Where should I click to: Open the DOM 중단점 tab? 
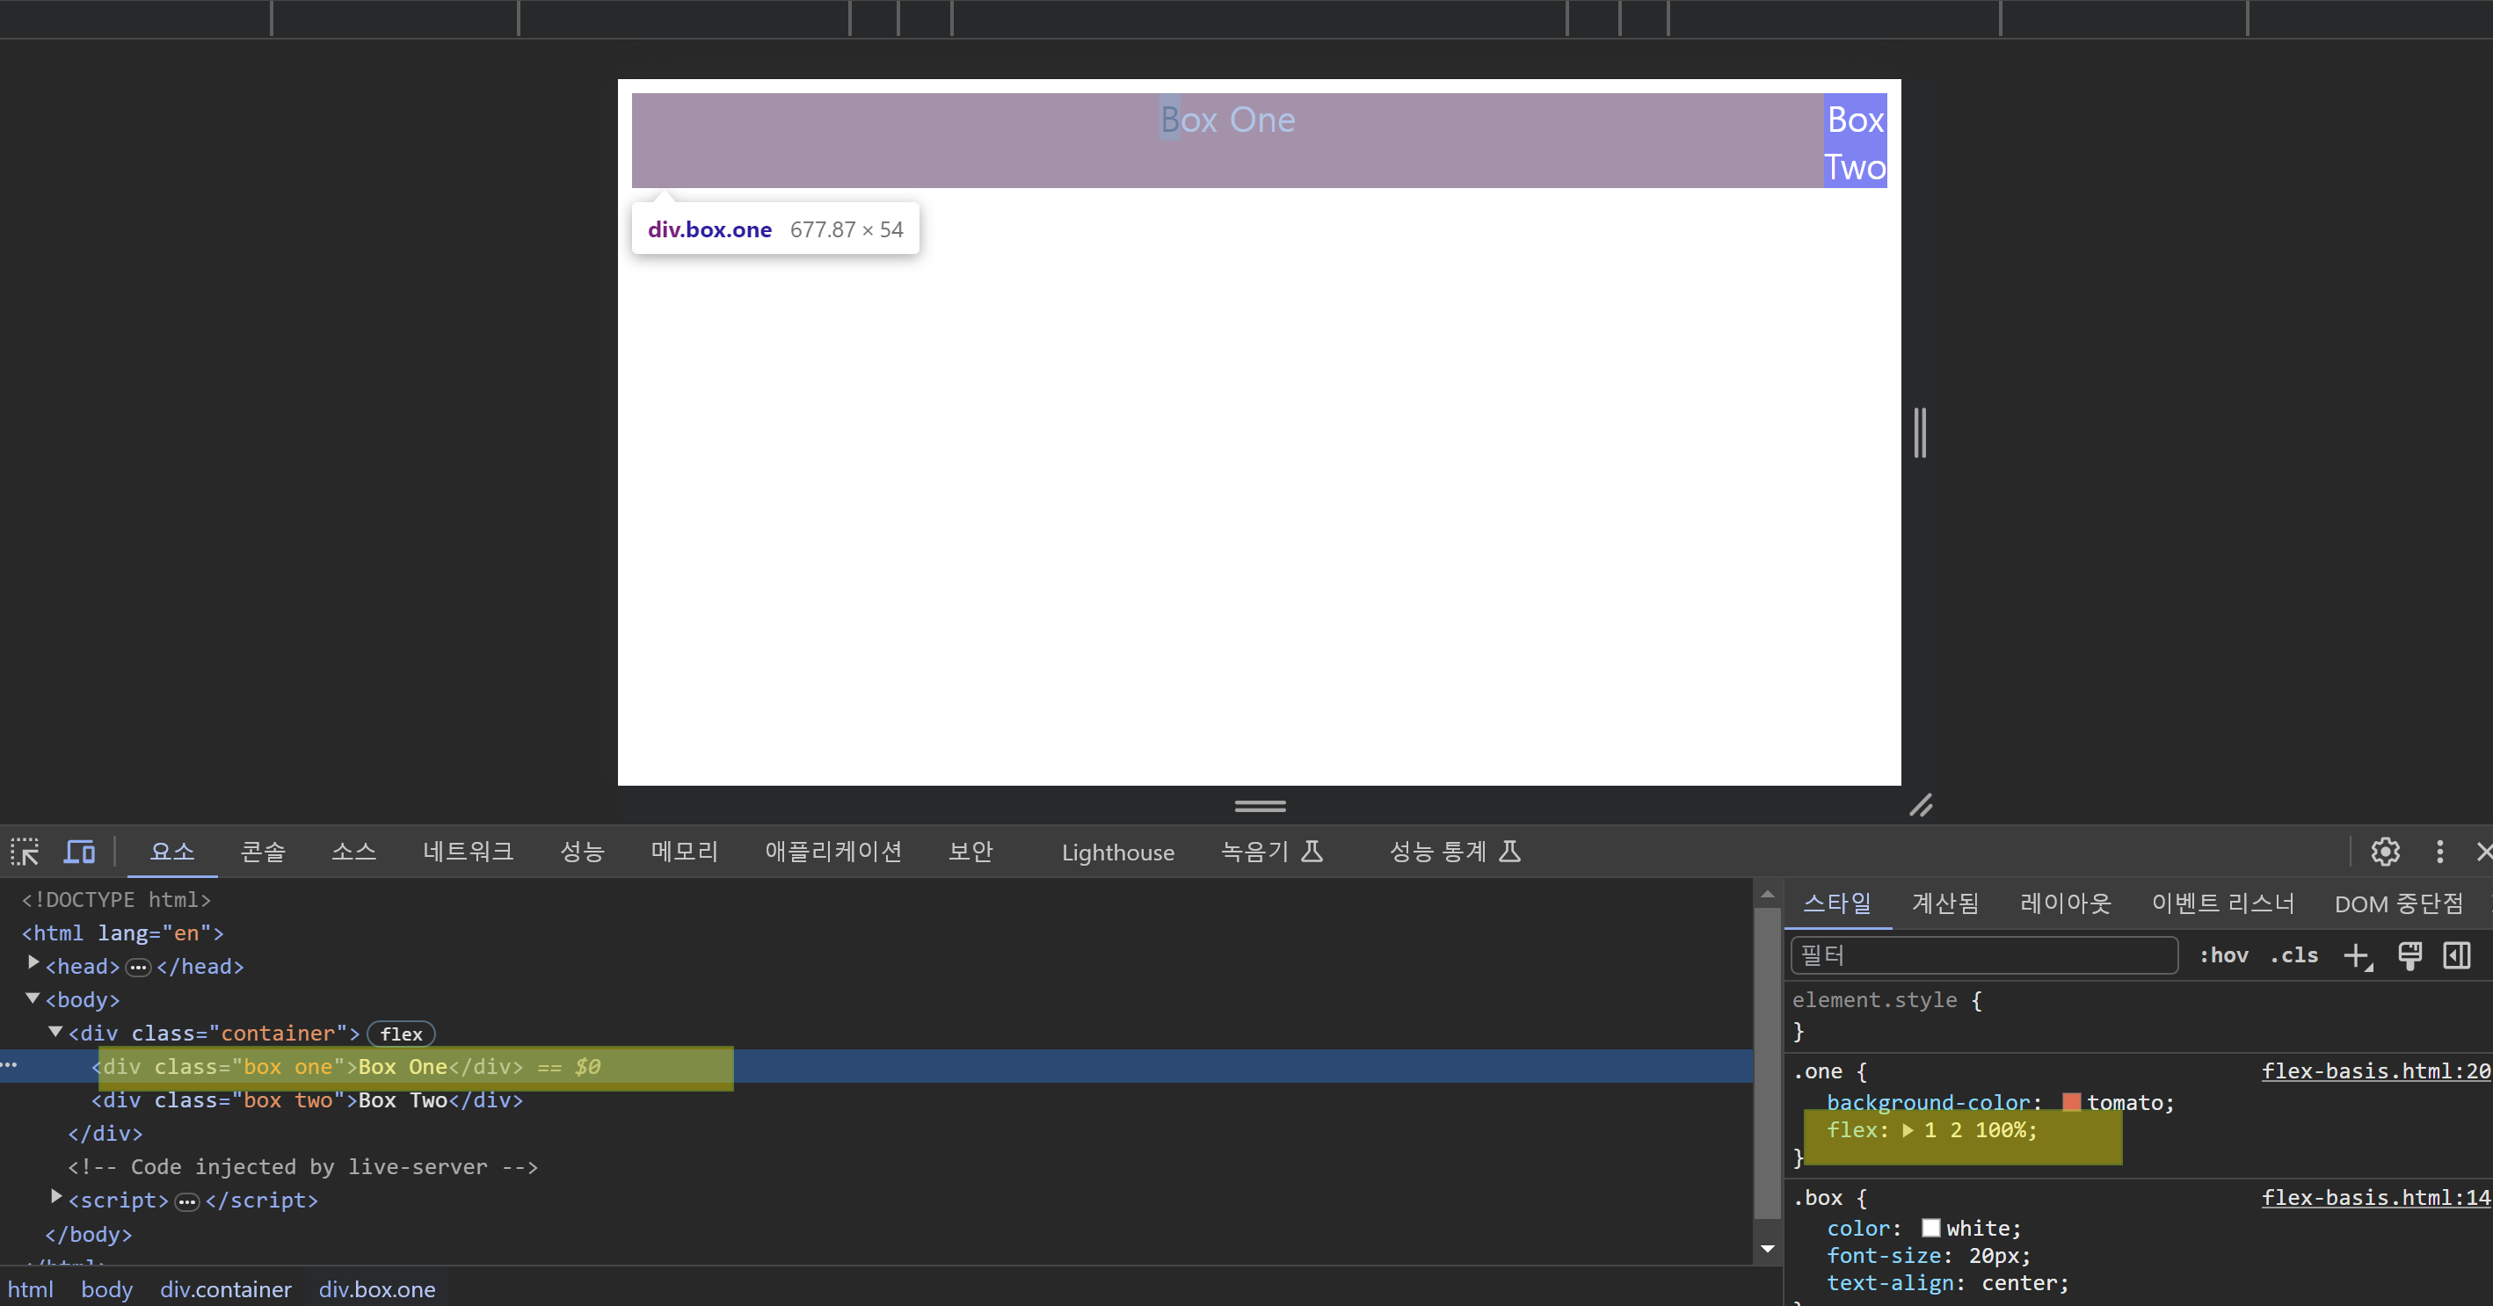coord(2399,903)
